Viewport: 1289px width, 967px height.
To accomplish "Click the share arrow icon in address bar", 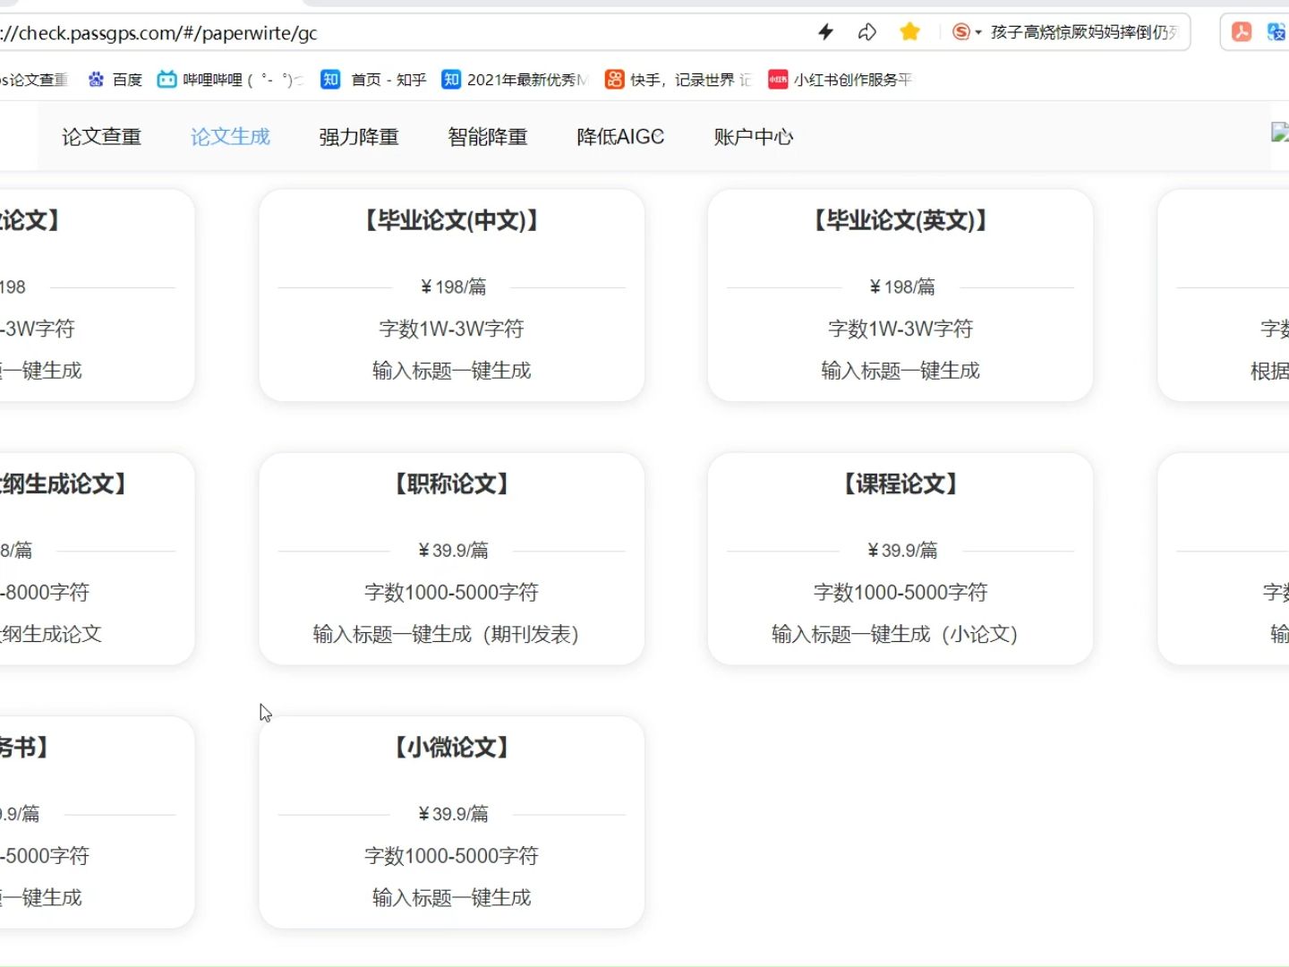I will [866, 32].
